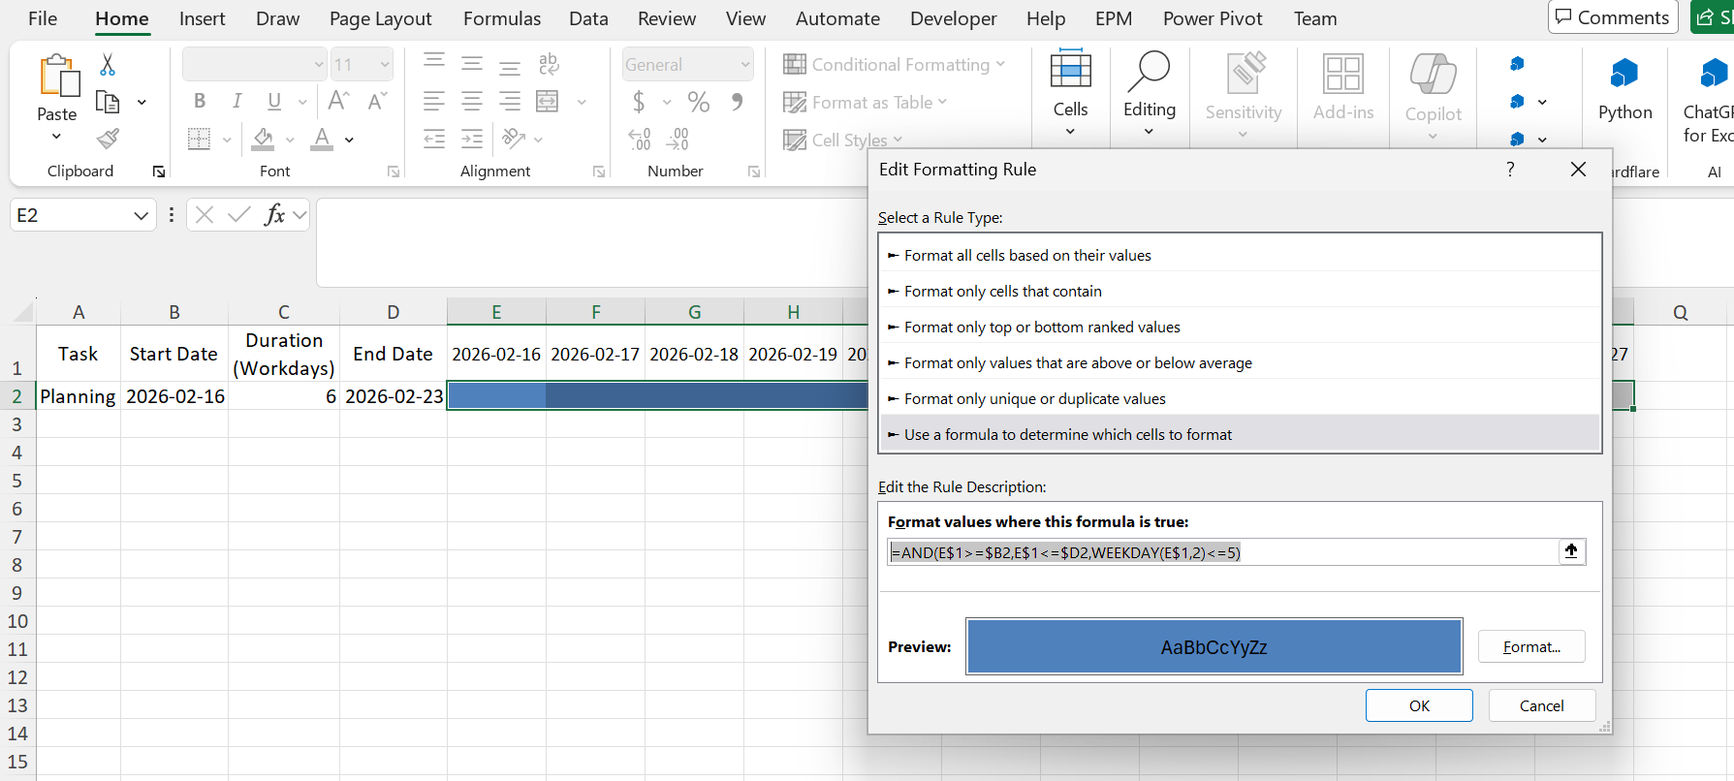Open the File tab
Image resolution: width=1734 pixels, height=781 pixels.
click(43, 18)
